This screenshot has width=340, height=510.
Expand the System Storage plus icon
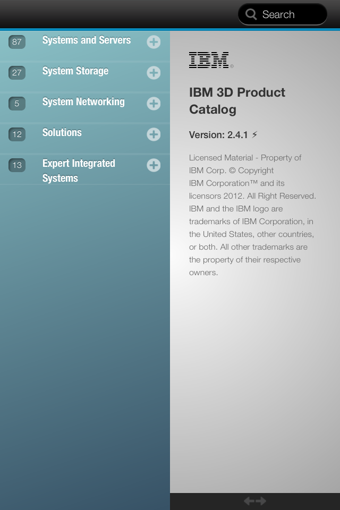[154, 73]
